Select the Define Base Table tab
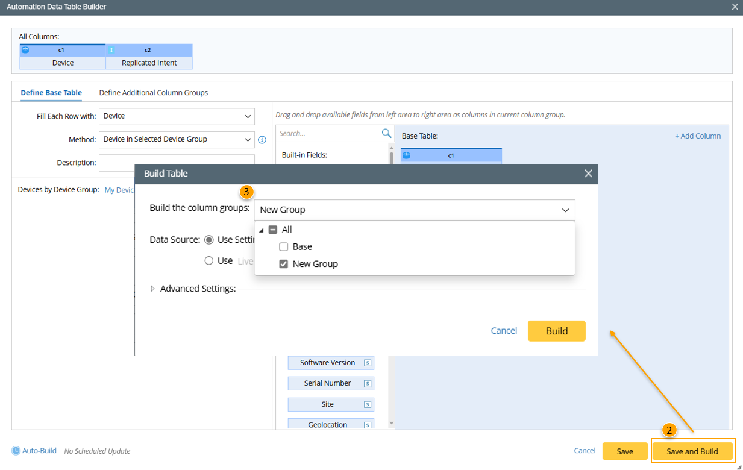 [51, 93]
